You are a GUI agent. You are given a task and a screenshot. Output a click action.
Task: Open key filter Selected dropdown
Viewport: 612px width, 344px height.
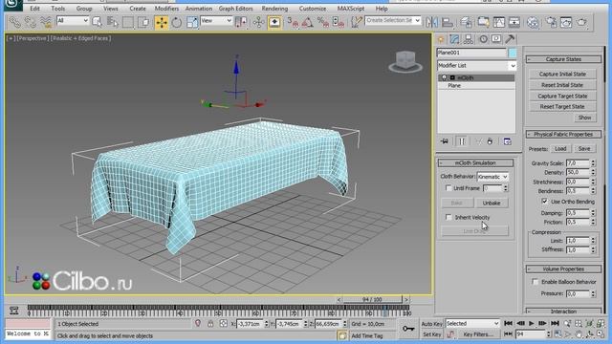[x=472, y=324]
